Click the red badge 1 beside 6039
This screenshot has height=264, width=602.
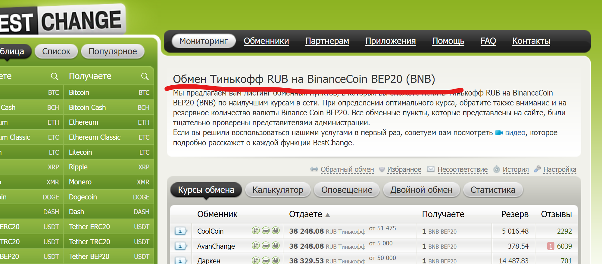point(551,246)
